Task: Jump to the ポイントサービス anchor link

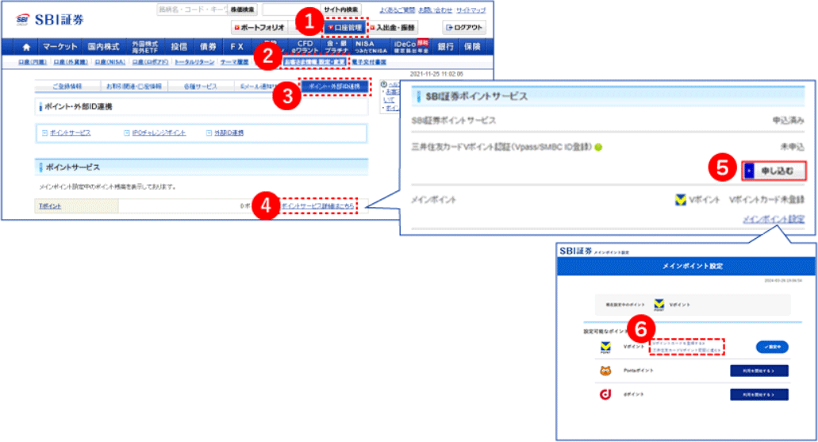Action: pos(70,133)
